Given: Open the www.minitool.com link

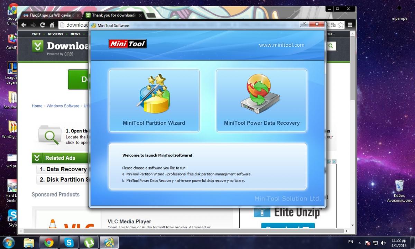Looking at the screenshot, I should 282,45.
